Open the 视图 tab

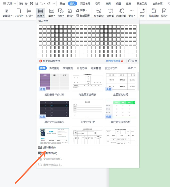pos(118,4)
